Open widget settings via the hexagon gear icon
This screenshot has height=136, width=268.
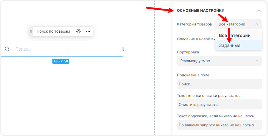tap(79, 31)
